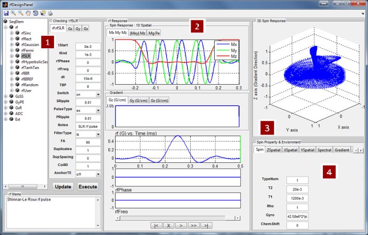Click the cube icon next to rfHyperbolicSec
Image resolution: width=368 pixels, height=235 pixels.
tap(18, 62)
